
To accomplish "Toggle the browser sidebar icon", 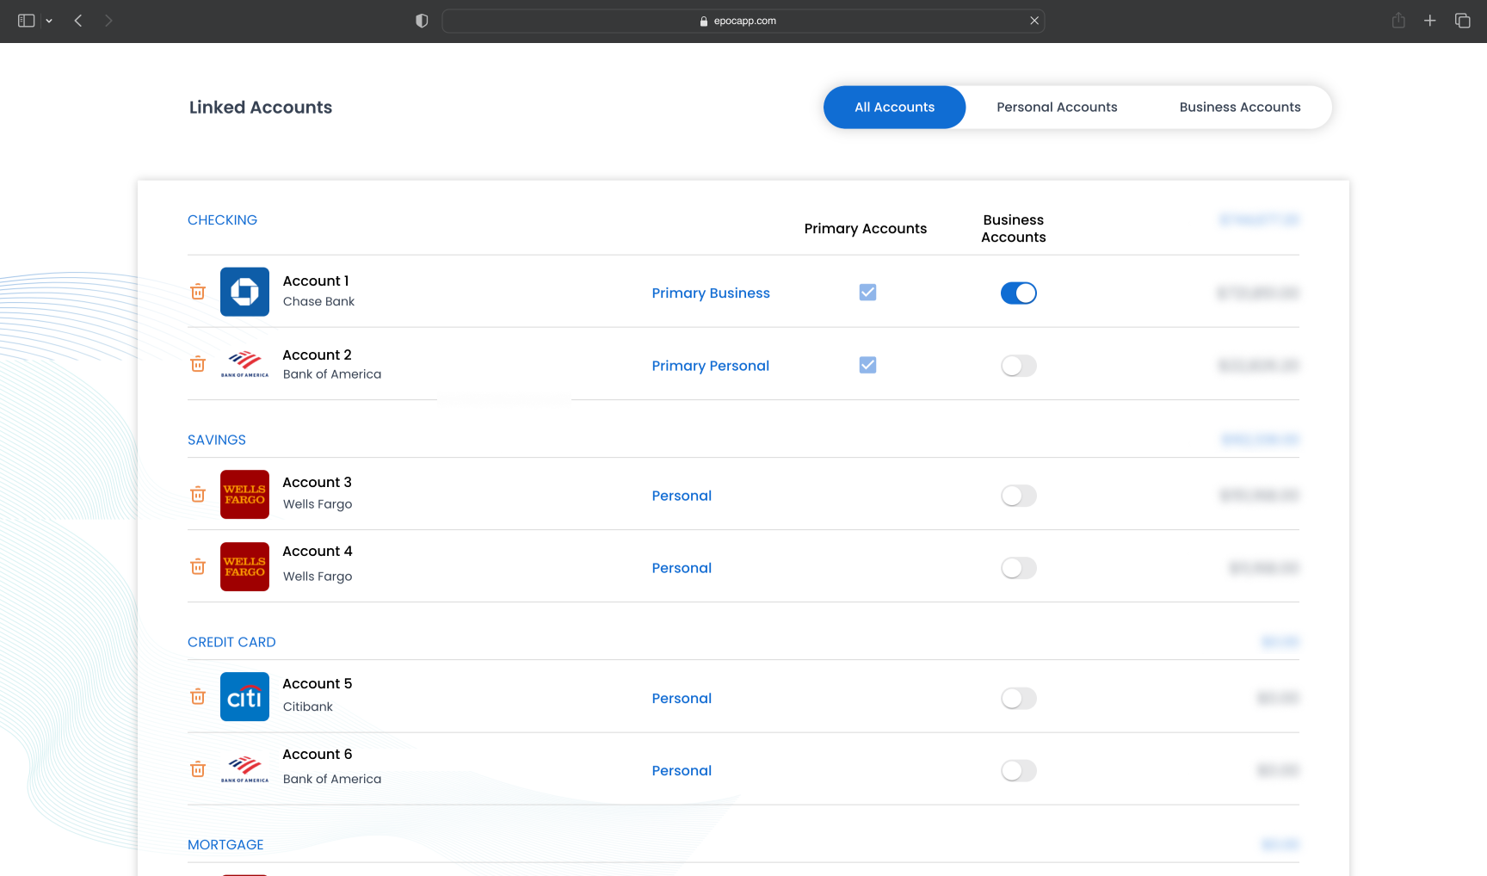I will click(x=27, y=21).
